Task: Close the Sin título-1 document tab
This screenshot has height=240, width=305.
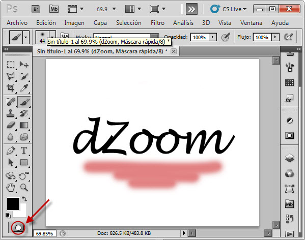Action: point(174,51)
